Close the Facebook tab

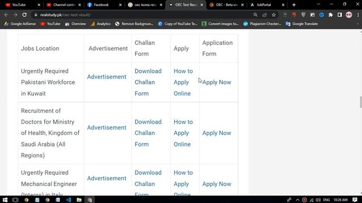[120, 5]
